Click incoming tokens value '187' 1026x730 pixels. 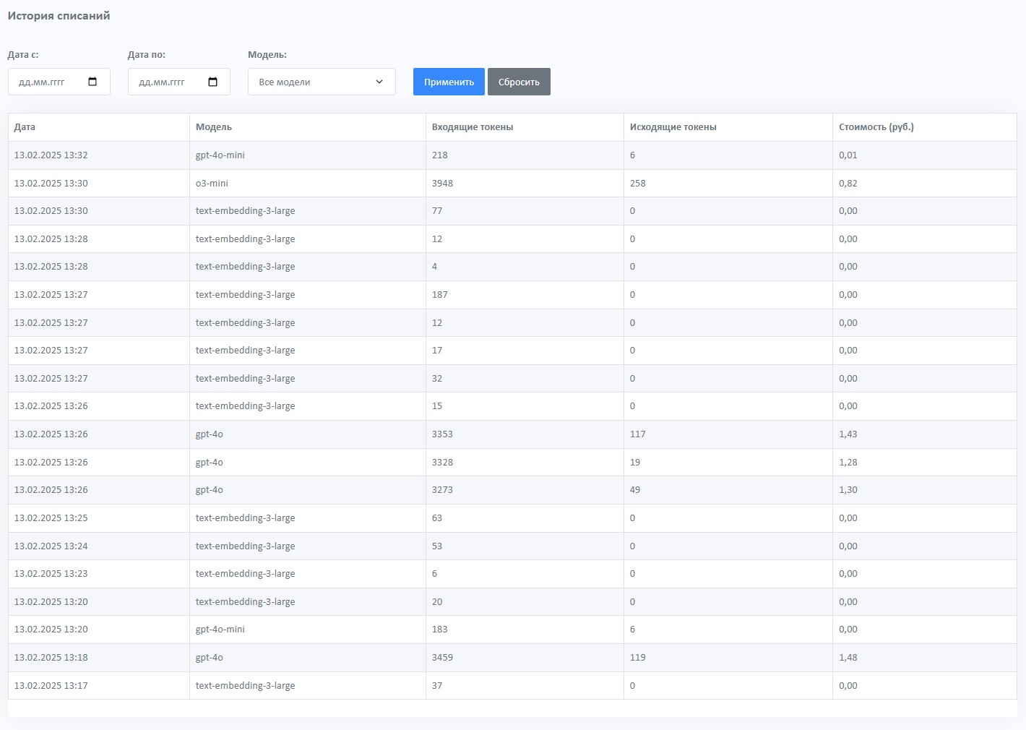click(440, 295)
